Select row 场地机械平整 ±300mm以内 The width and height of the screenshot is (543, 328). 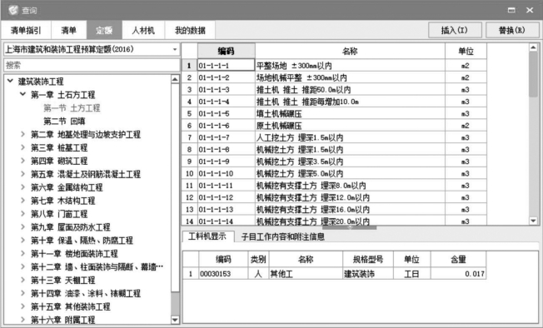334,77
